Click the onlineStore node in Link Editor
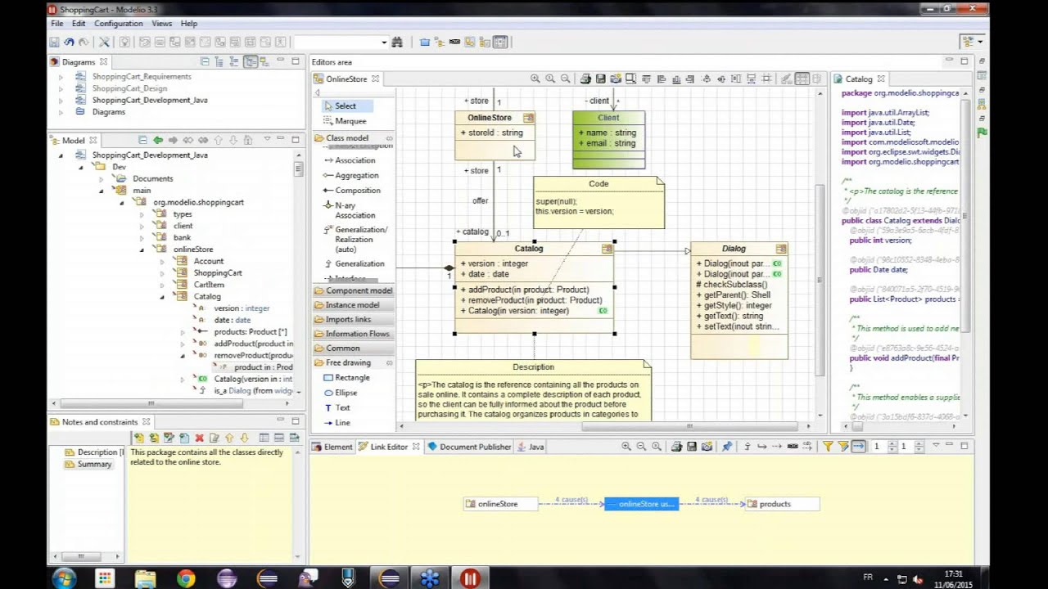Viewport: 1048px width, 589px height. pyautogui.click(x=500, y=504)
